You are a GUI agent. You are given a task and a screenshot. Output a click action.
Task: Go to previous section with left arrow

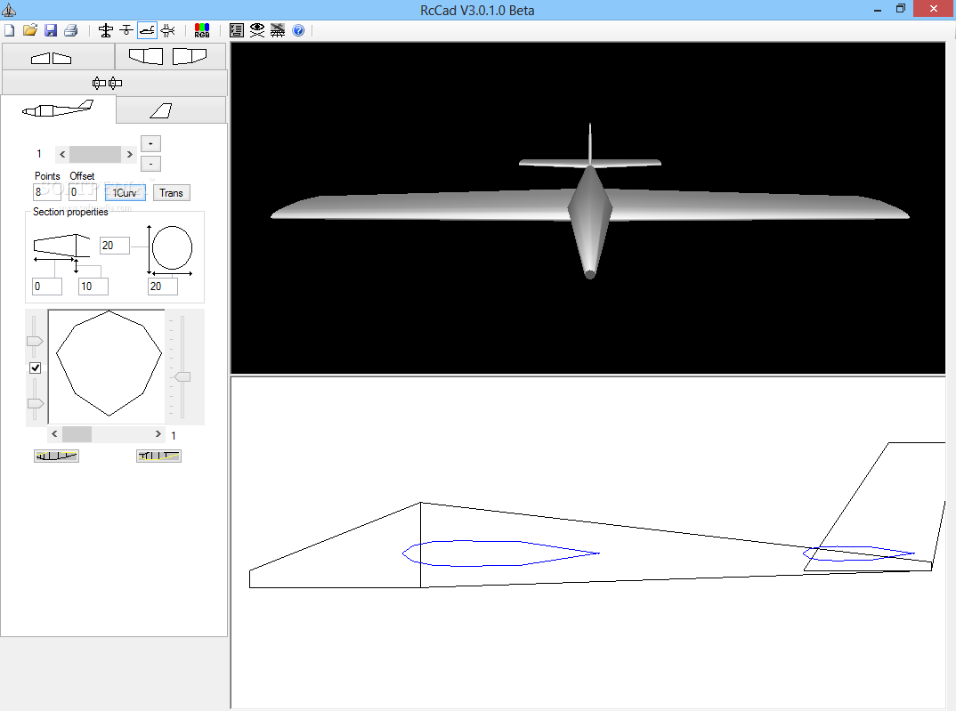click(62, 154)
